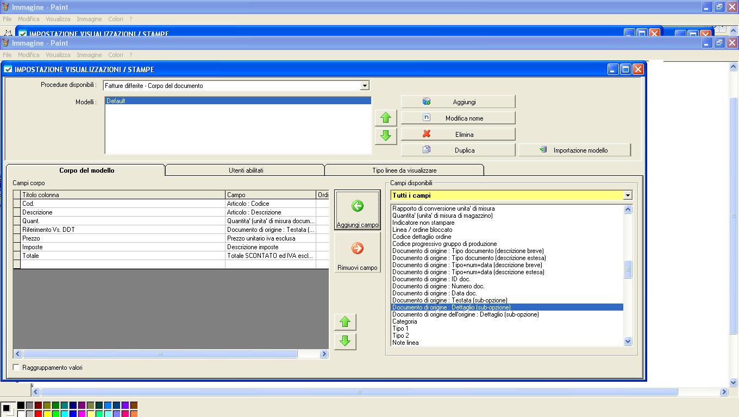This screenshot has width=739, height=417.
Task: Click the Aggiungi model button
Action: [x=458, y=102]
